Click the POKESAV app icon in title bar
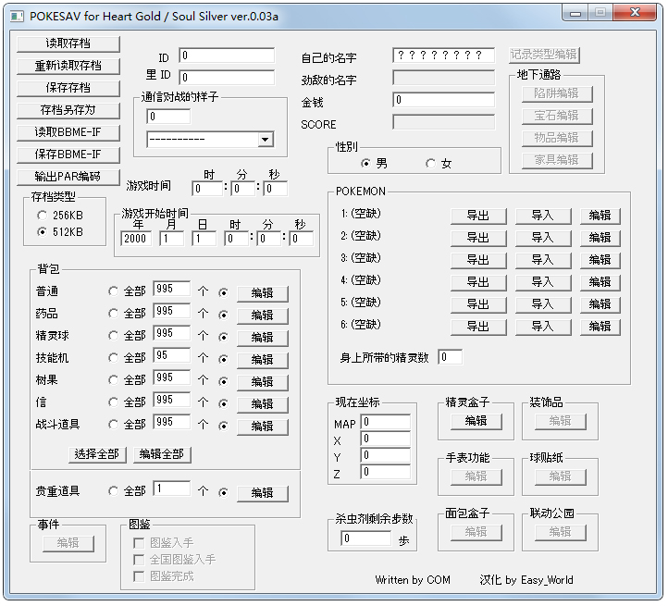668x606 pixels. tap(16, 15)
